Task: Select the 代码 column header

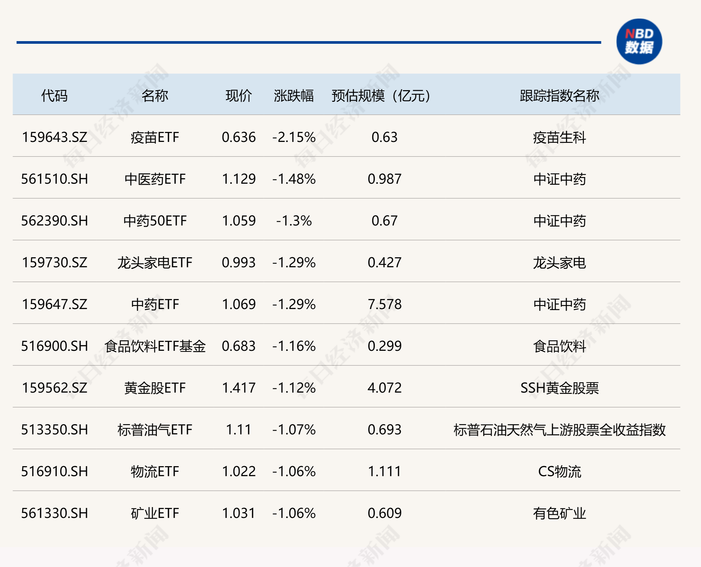Action: coord(55,96)
